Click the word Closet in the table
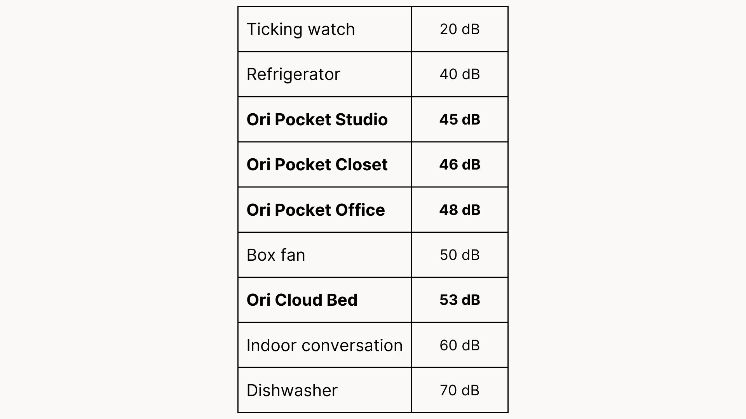The width and height of the screenshot is (746, 419). coord(361,165)
